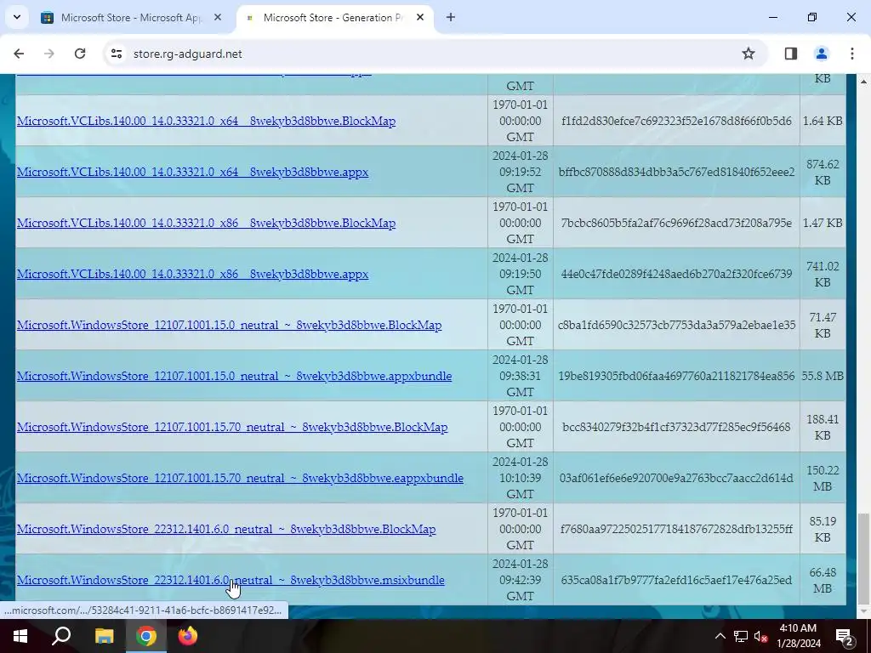Open taskbar search magnifier
This screenshot has width=871, height=653.
point(61,636)
